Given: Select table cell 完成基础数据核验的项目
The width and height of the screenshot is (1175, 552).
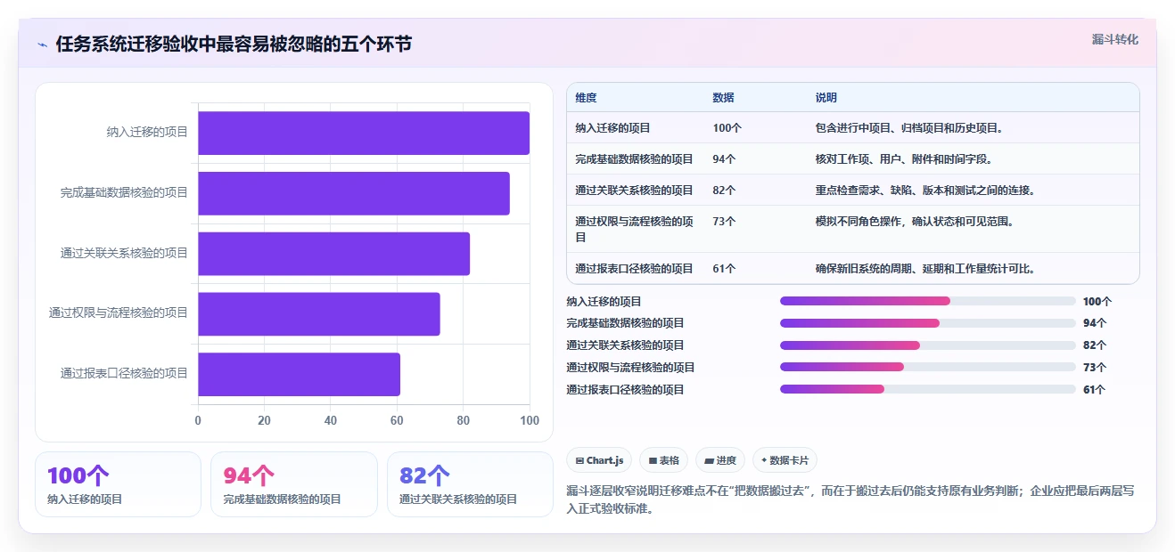Looking at the screenshot, I should (x=634, y=159).
